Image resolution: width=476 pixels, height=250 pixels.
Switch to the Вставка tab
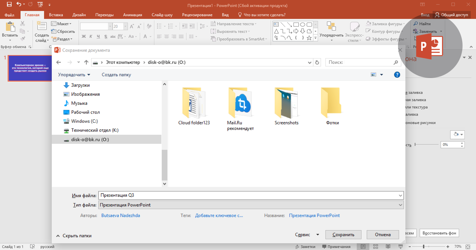[56, 15]
